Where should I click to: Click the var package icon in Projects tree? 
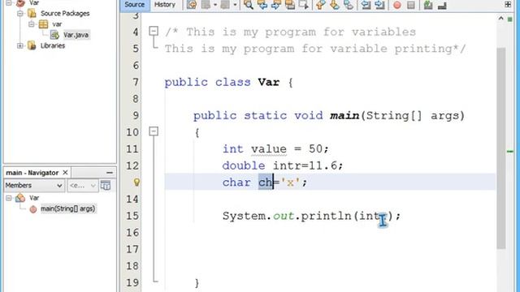(43, 24)
